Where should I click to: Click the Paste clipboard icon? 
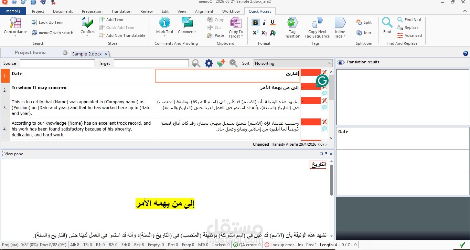tap(210, 35)
